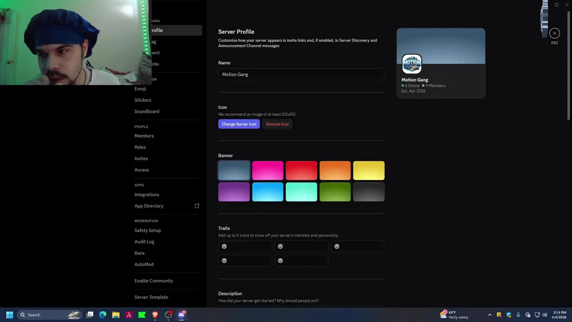Pick the dark gray banner swatch
This screenshot has width=572, height=322.
(369, 192)
